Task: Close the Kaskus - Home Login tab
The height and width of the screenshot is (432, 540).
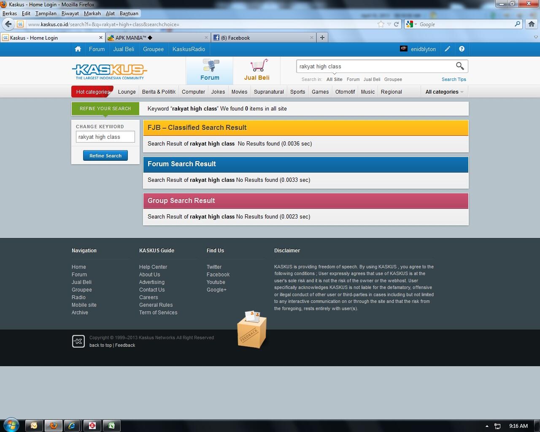Action: coord(101,38)
